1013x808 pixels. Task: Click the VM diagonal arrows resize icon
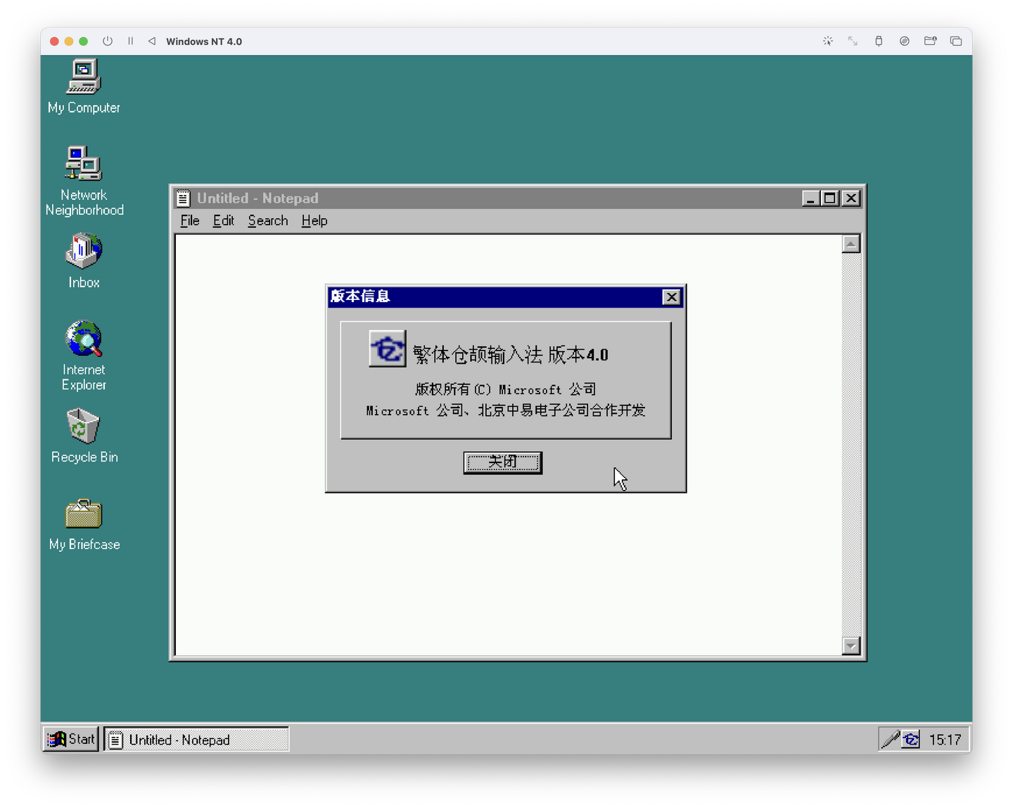click(x=853, y=42)
